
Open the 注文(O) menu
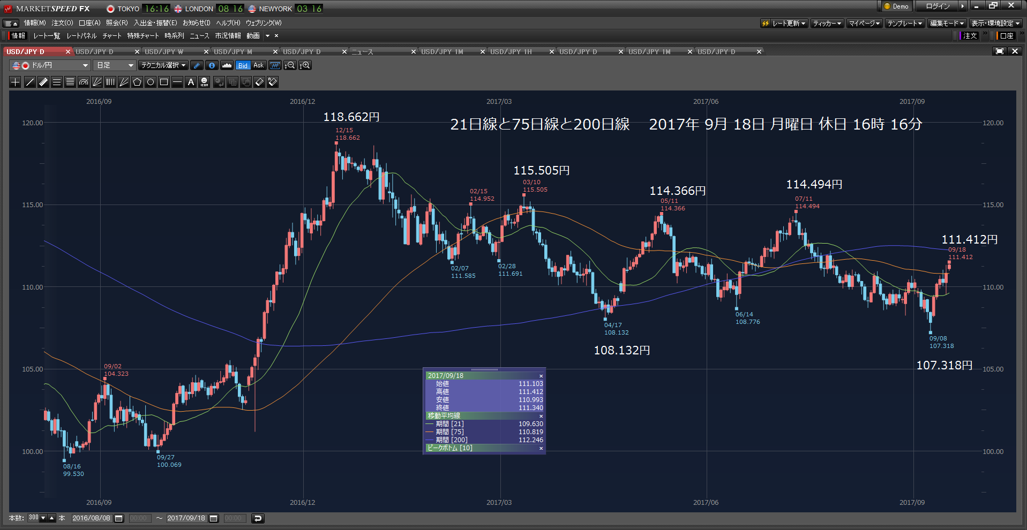(62, 23)
